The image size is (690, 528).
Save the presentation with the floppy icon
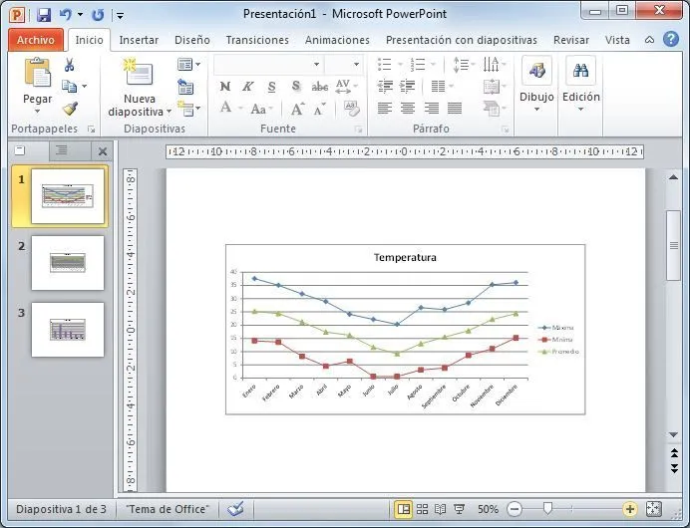click(44, 15)
